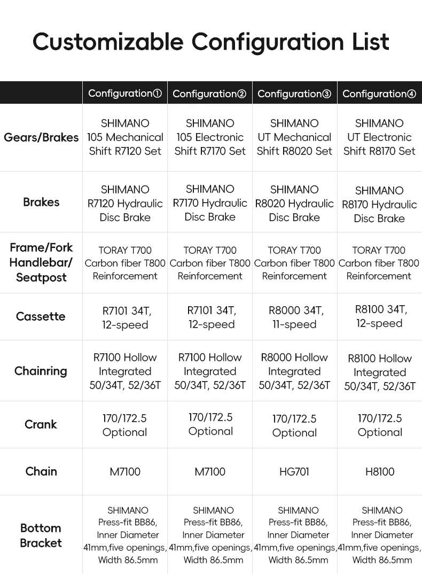Click the Gears/Brakes row label
This screenshot has width=422, height=574.
point(41,137)
